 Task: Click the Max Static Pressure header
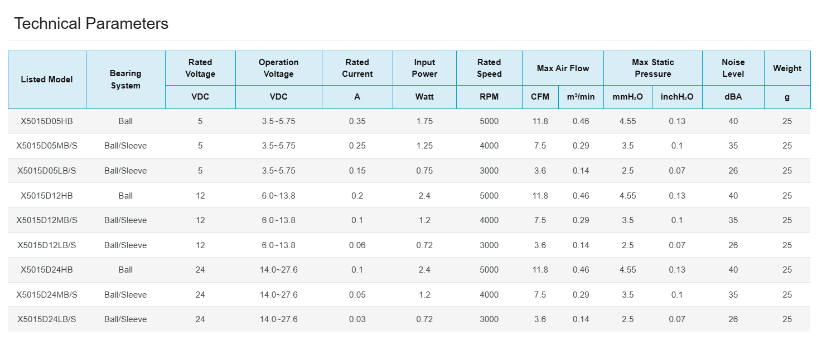[x=652, y=68]
